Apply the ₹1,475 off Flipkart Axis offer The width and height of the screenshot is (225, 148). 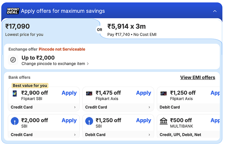[x=143, y=93]
